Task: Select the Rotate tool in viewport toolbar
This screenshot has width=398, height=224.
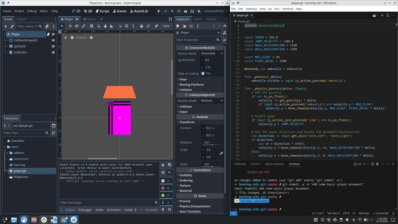Action: pyautogui.click(x=76, y=26)
